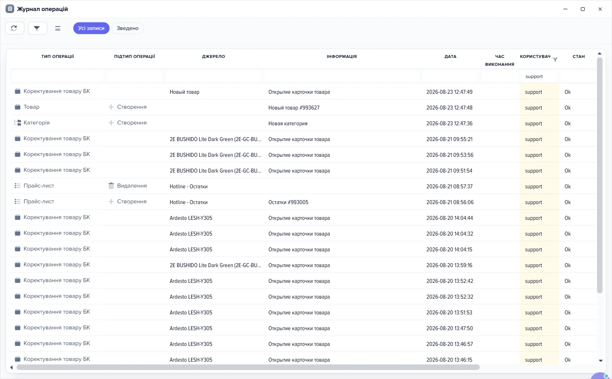The height and width of the screenshot is (379, 612).
Task: Sort by the Стан column header
Action: pyautogui.click(x=579, y=56)
